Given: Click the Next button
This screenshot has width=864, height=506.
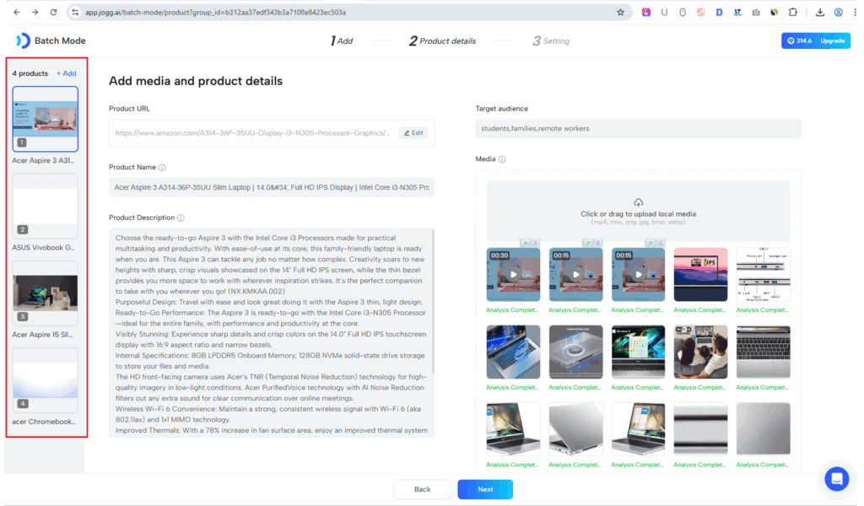Looking at the screenshot, I should [485, 489].
